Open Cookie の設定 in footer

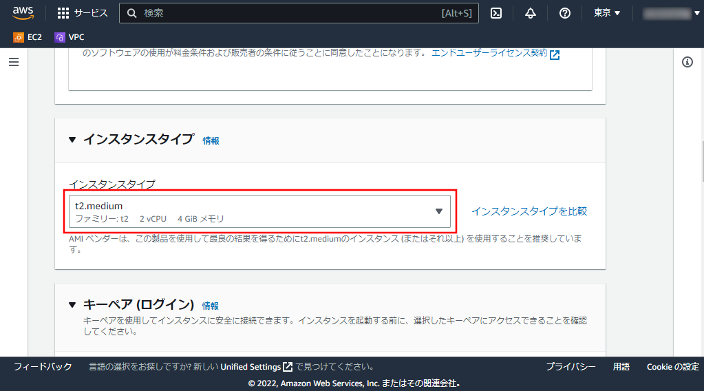tap(672, 367)
